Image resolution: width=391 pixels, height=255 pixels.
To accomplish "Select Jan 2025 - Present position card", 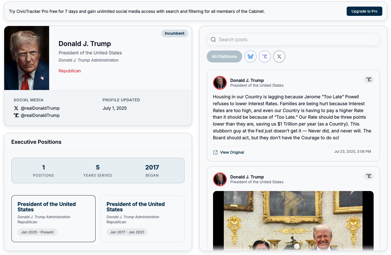I will pos(53,219).
